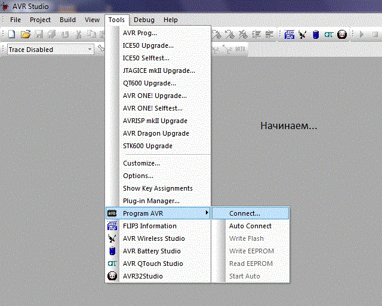Click the FLIP3 Information toolbar icon
This screenshot has height=306, width=382.
[289, 35]
